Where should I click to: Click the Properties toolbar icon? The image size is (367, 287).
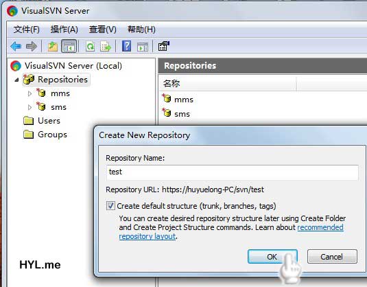pyautogui.click(x=163, y=46)
